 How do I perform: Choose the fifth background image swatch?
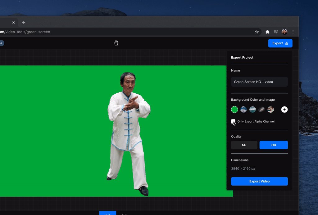[270, 109]
